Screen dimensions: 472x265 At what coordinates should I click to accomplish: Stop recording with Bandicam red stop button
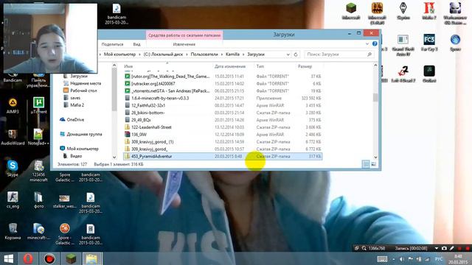[x=468, y=248]
